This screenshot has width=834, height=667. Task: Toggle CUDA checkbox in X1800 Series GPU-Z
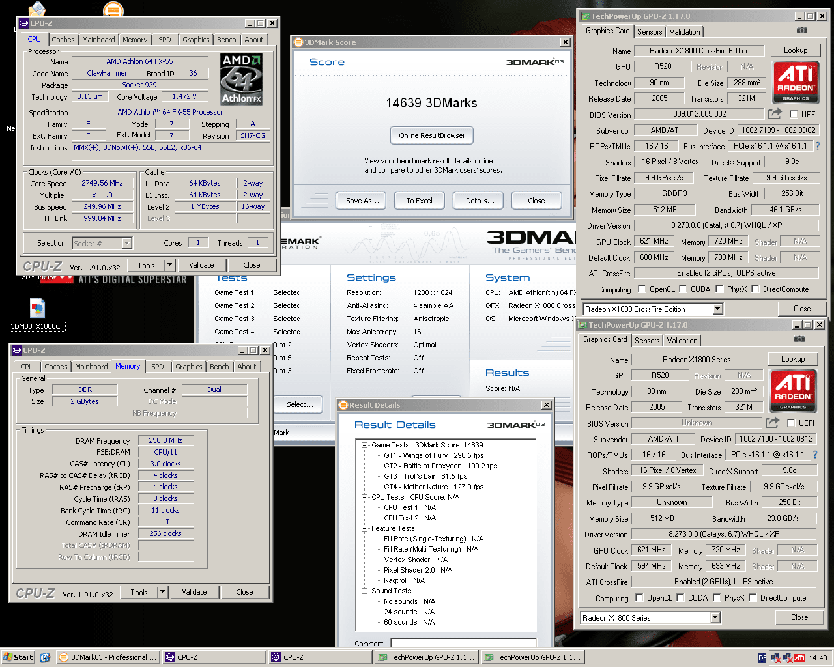tap(680, 598)
